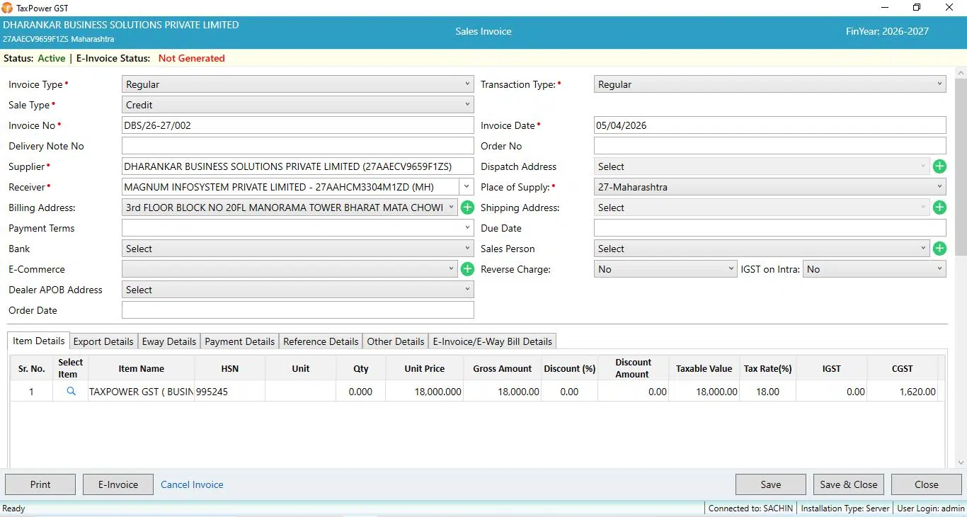The width and height of the screenshot is (967, 517).
Task: Open the E-Invoice/E-Way Bill Details tab
Action: (x=493, y=341)
